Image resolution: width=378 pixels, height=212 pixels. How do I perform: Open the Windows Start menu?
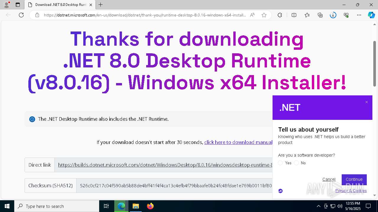pyautogui.click(x=7, y=206)
